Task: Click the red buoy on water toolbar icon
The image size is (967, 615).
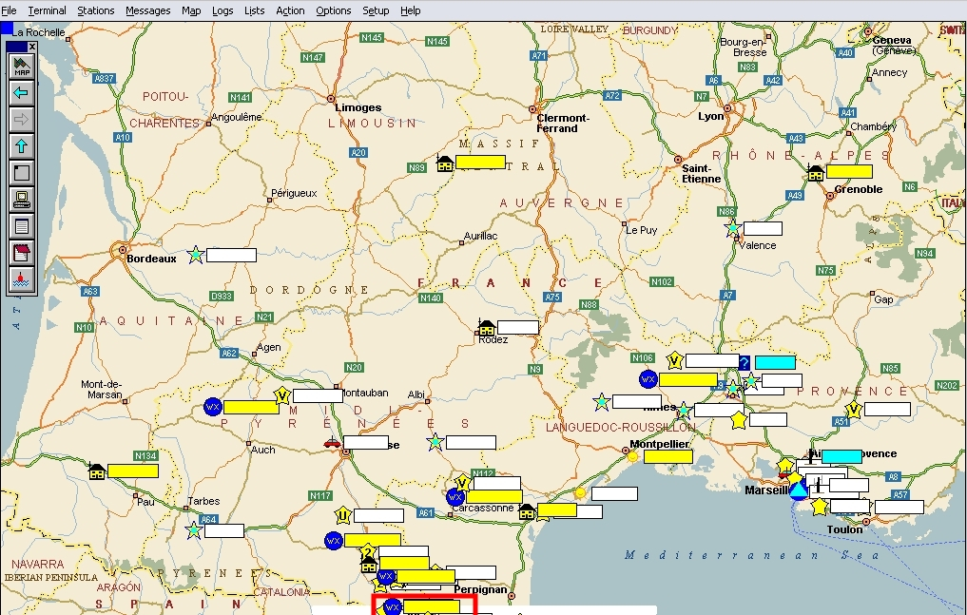Action: [x=21, y=279]
